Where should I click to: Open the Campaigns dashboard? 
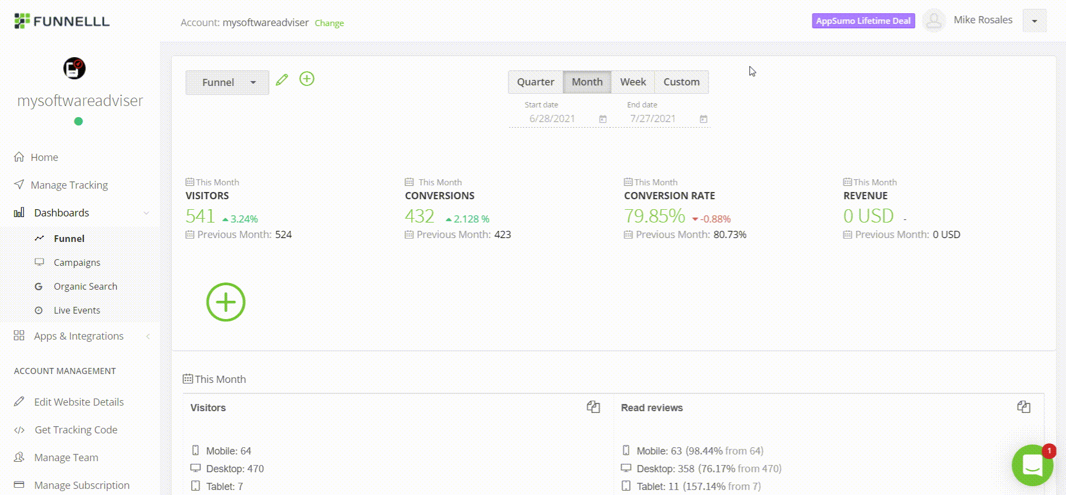pos(77,262)
